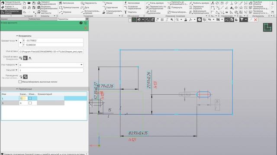Click the Повернуть rotate tool
Image resolution: width=277 pixels, height=155 pixels.
[x=175, y=8]
